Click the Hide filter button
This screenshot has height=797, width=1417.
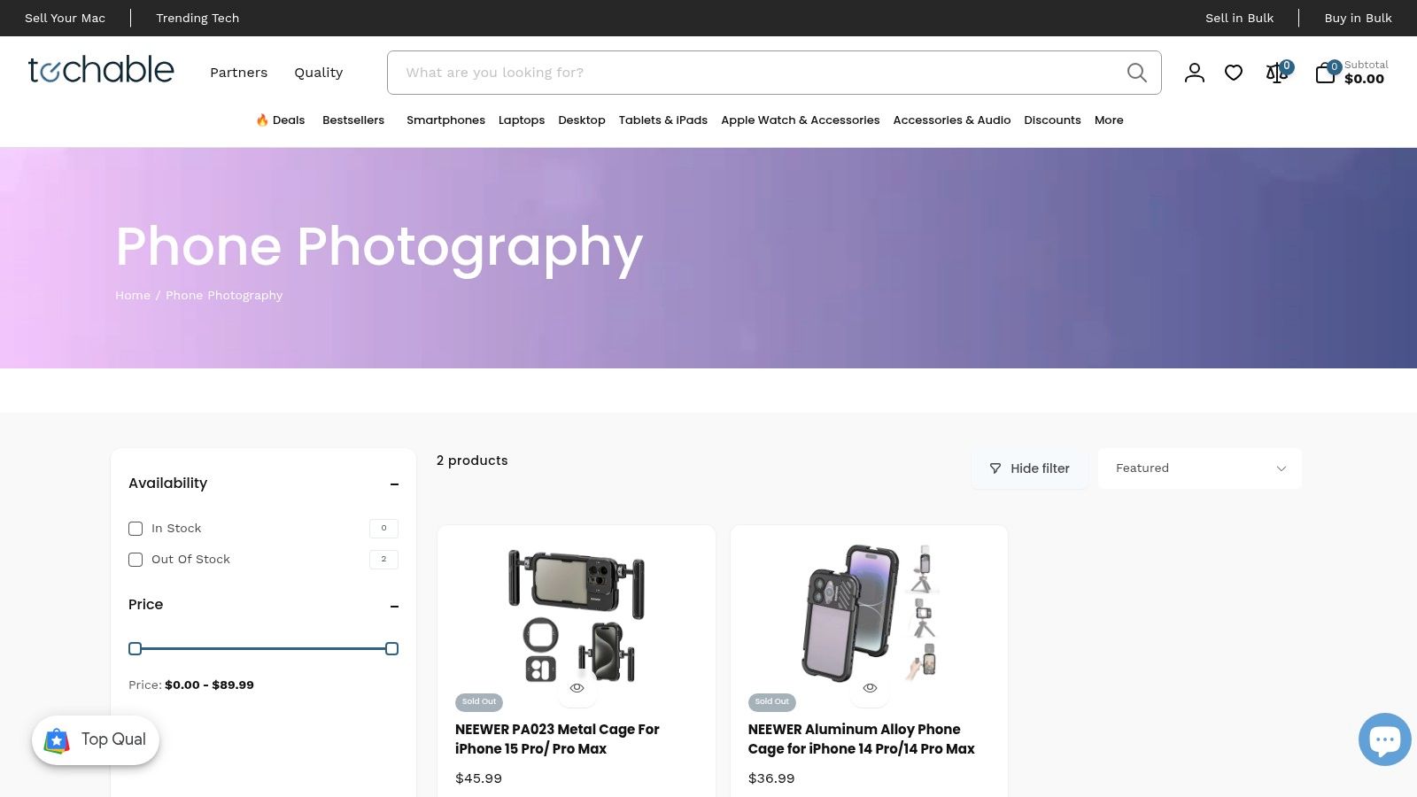pos(1029,468)
